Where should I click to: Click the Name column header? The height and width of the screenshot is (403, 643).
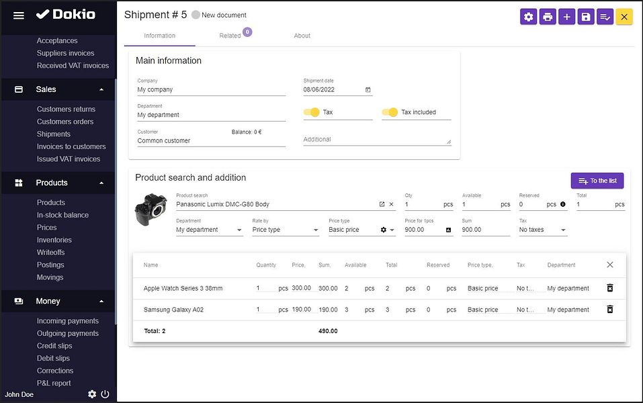(151, 265)
